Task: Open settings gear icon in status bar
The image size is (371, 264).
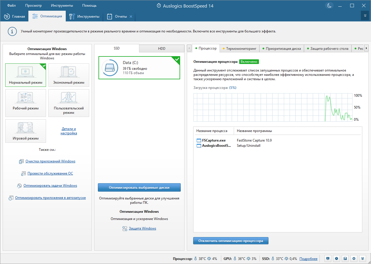Action: pyautogui.click(x=354, y=258)
